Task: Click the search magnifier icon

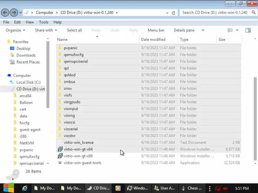Action: pyautogui.click(x=253, y=13)
